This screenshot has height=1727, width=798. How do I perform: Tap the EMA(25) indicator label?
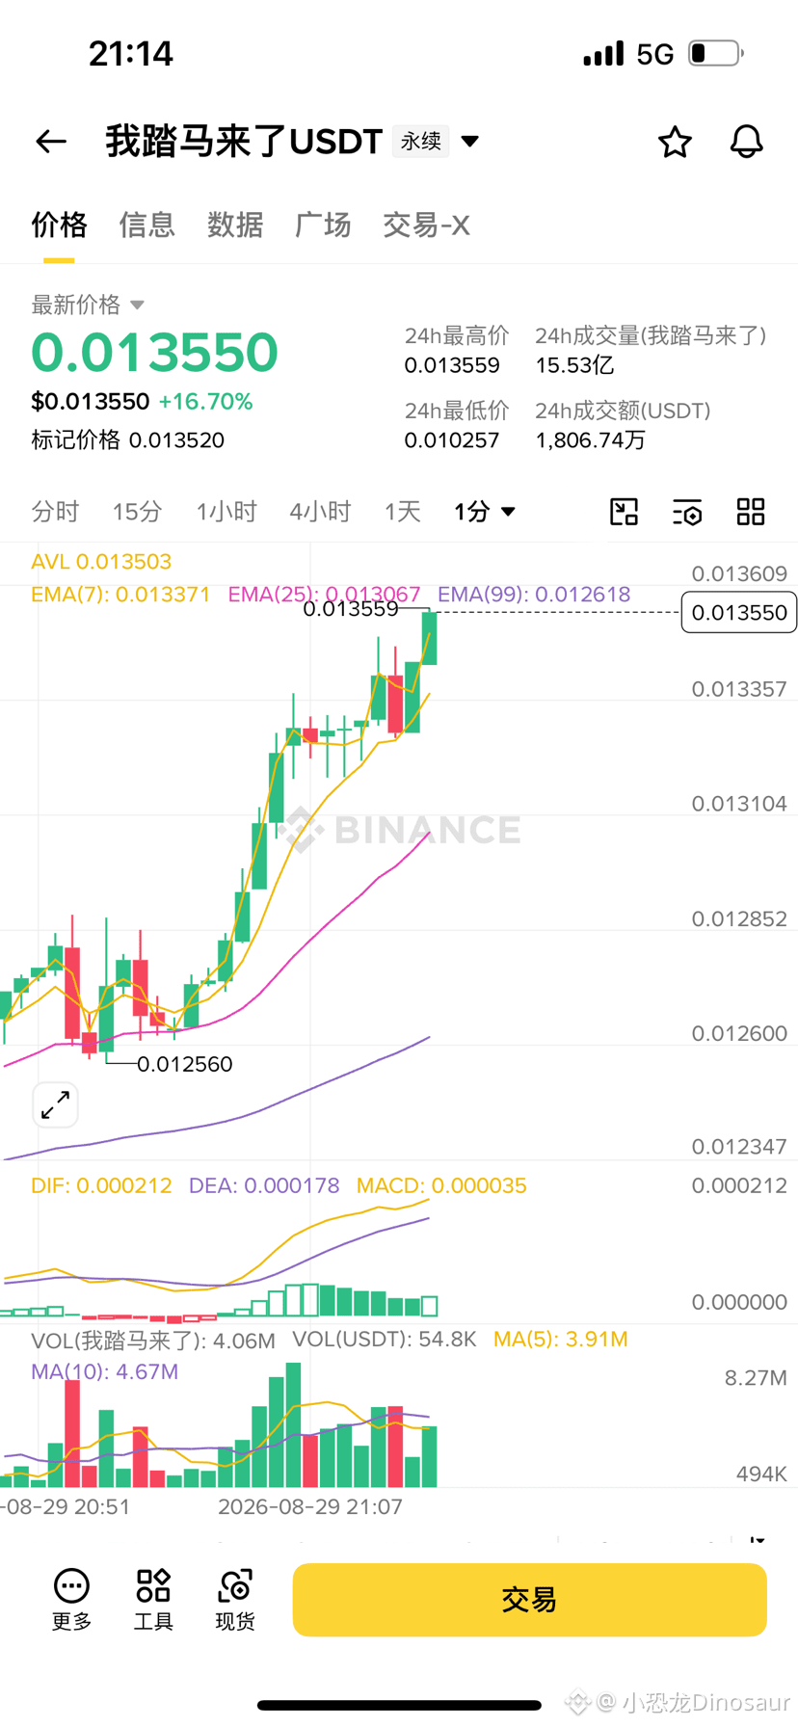coord(324,595)
